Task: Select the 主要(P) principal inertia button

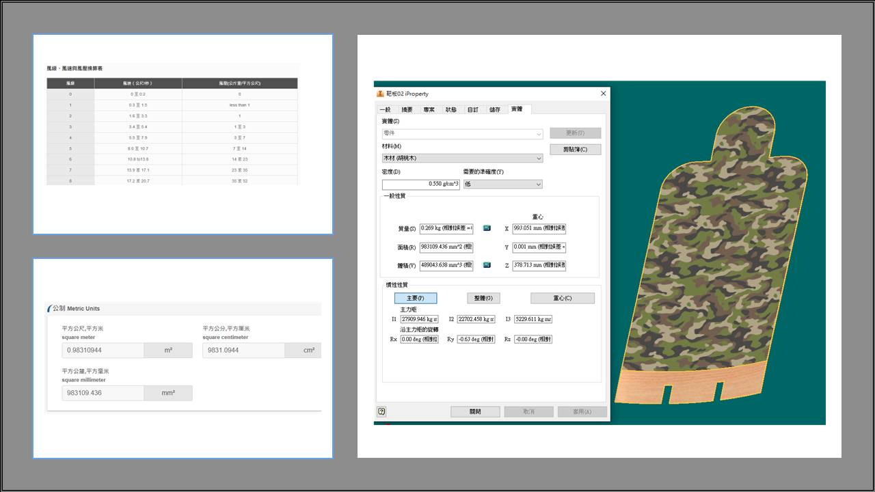Action: point(416,298)
